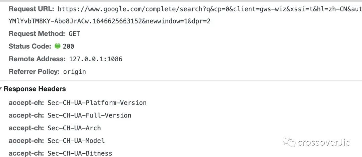The width and height of the screenshot is (362, 157).
Task: Click the green status code indicator dot
Action: [57, 46]
